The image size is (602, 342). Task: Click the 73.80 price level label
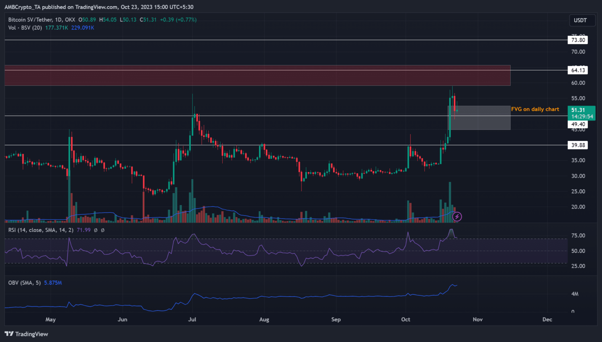(578, 40)
